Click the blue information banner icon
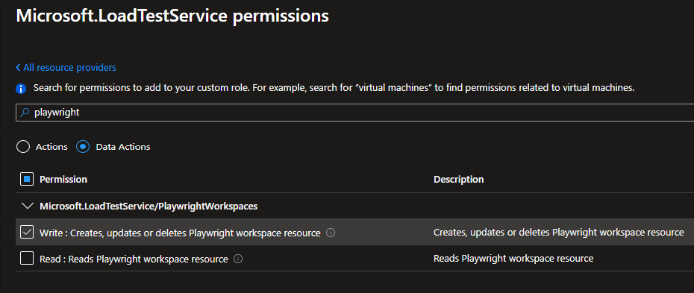 coord(21,89)
